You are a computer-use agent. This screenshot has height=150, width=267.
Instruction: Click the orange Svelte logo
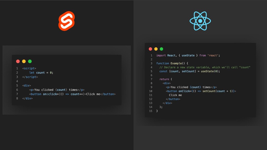click(66, 21)
